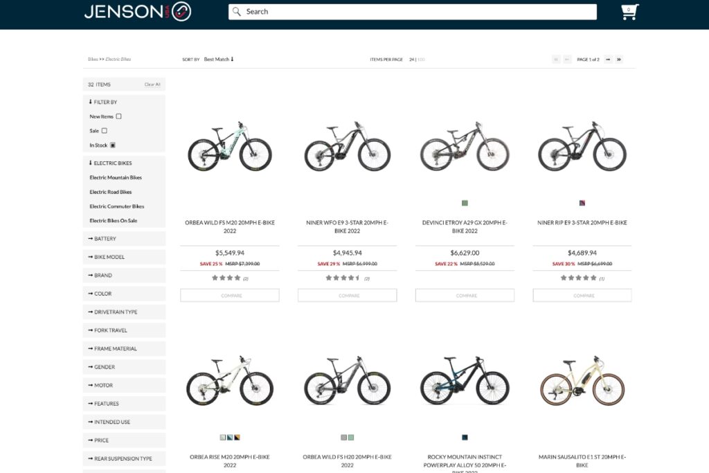
Task: Click the previous page arrow
Action: [x=567, y=60]
